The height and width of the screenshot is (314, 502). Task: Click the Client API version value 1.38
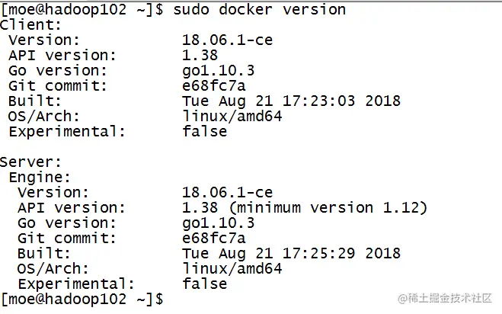pos(200,55)
